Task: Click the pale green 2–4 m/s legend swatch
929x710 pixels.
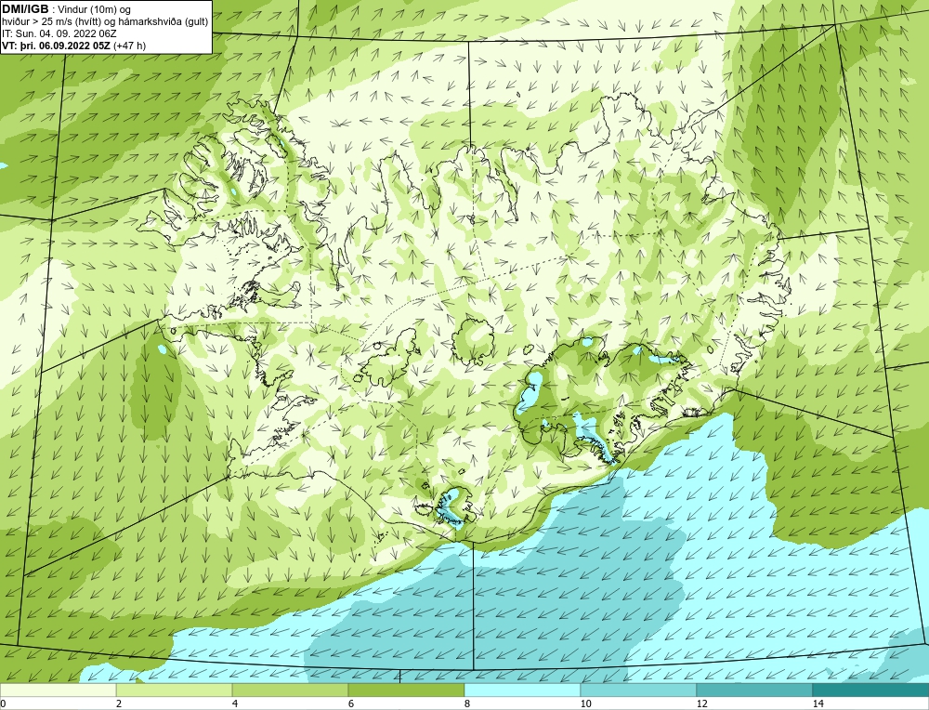Action: pyautogui.click(x=175, y=690)
